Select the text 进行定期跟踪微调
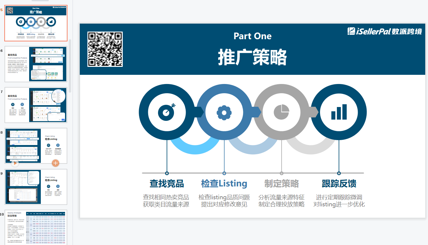428x245 pixels. 339,197
